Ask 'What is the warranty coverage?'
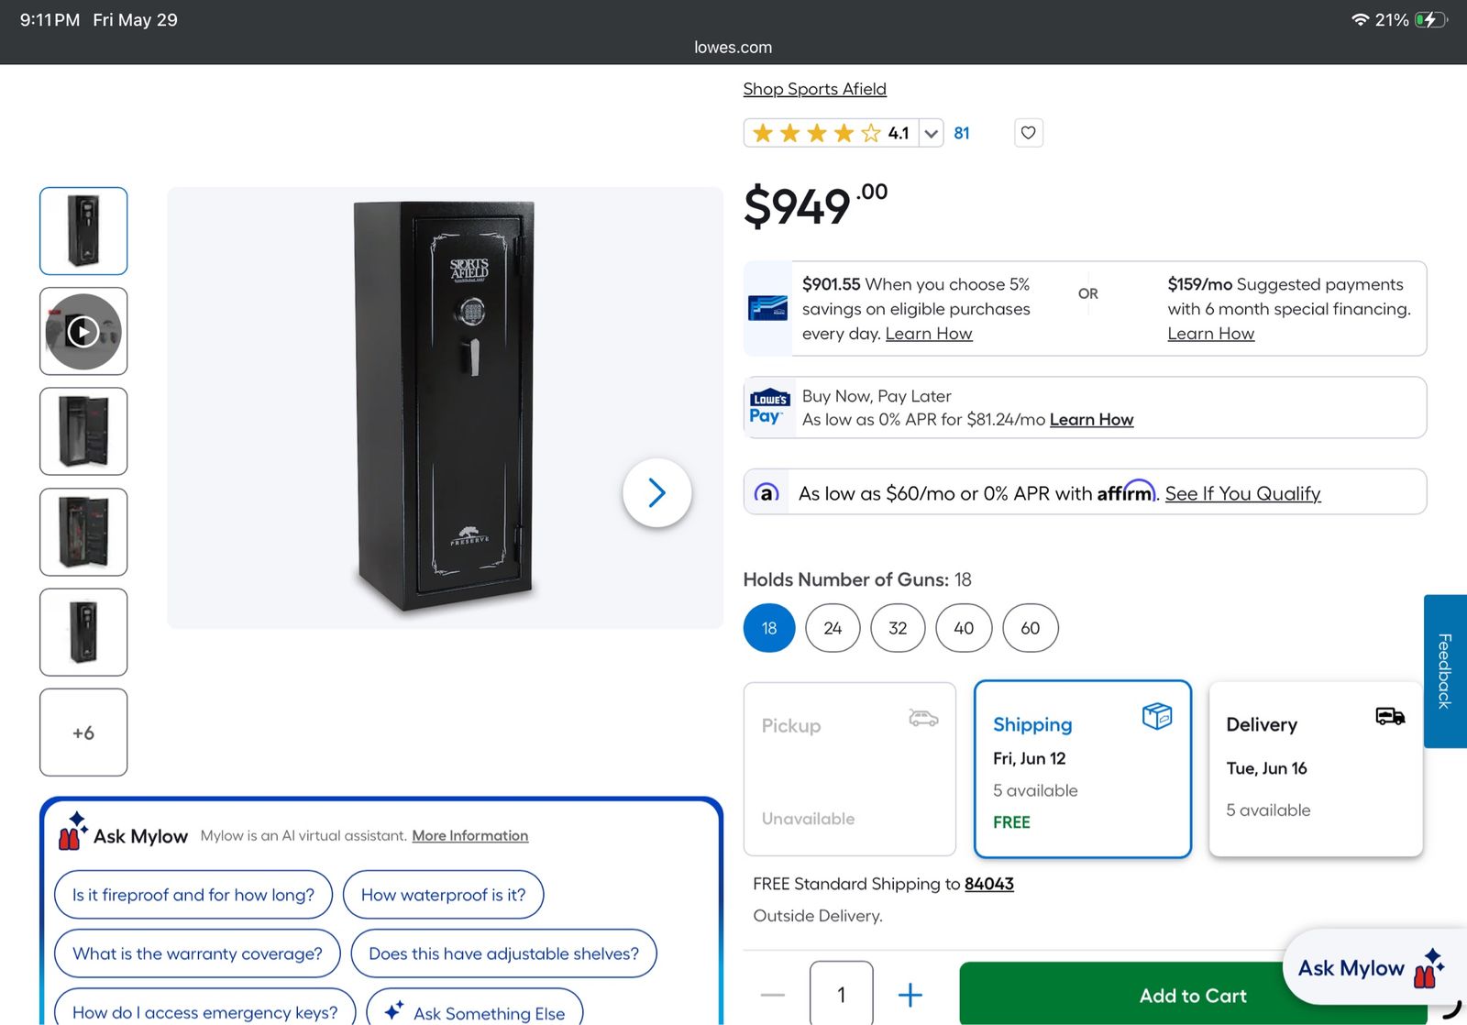The image size is (1467, 1025). tap(197, 953)
